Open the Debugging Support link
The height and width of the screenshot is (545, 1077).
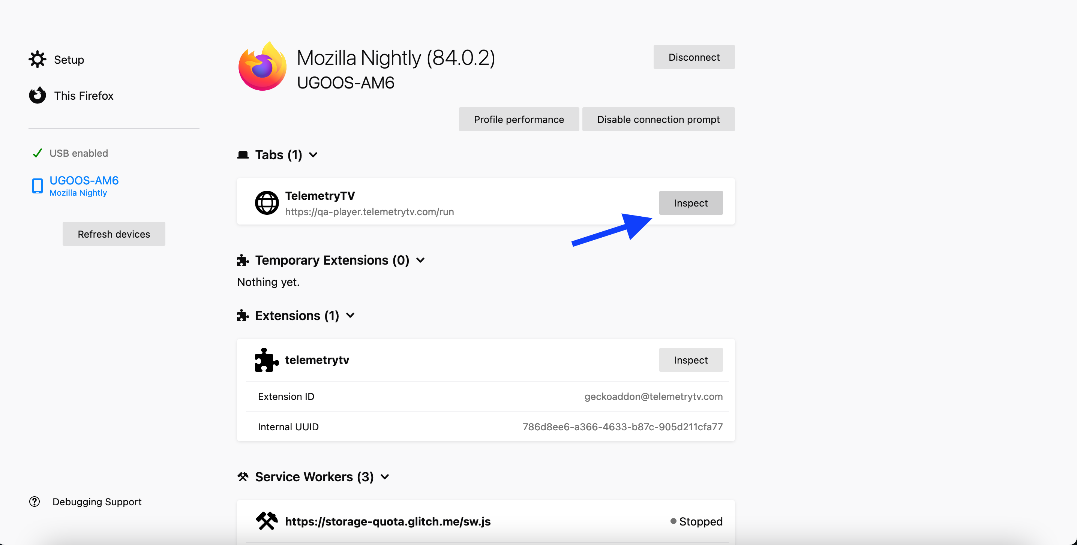point(97,502)
